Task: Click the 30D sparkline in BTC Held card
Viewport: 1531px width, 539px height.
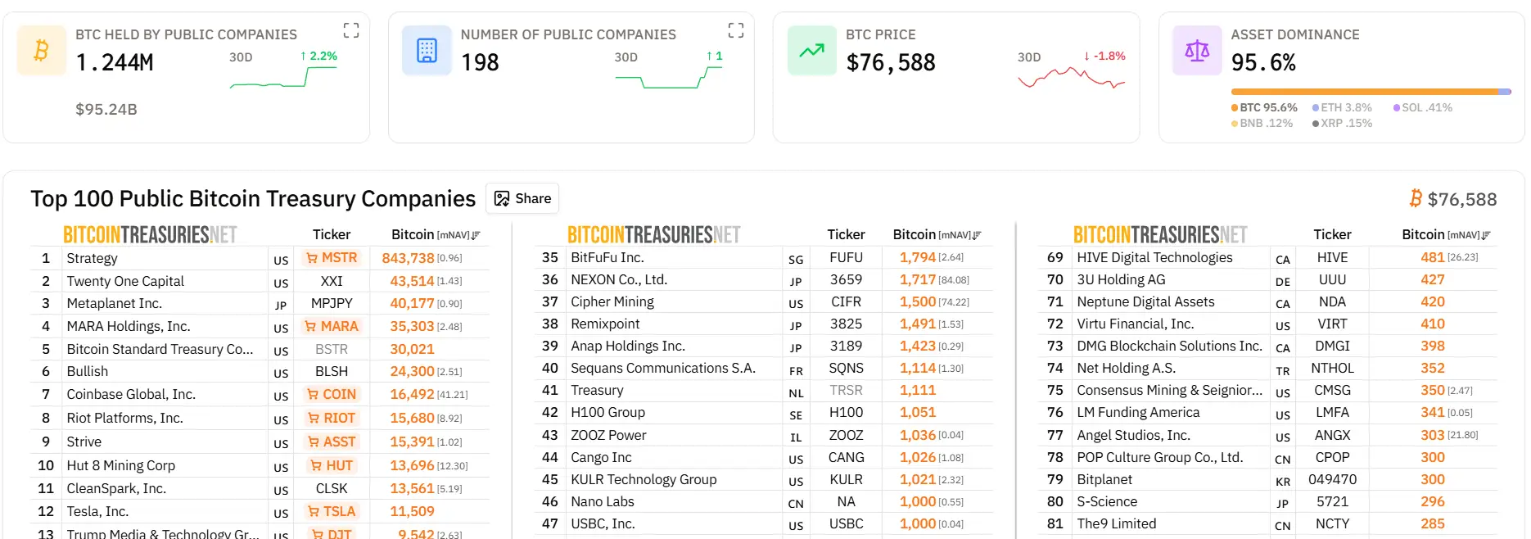Action: coord(283,77)
